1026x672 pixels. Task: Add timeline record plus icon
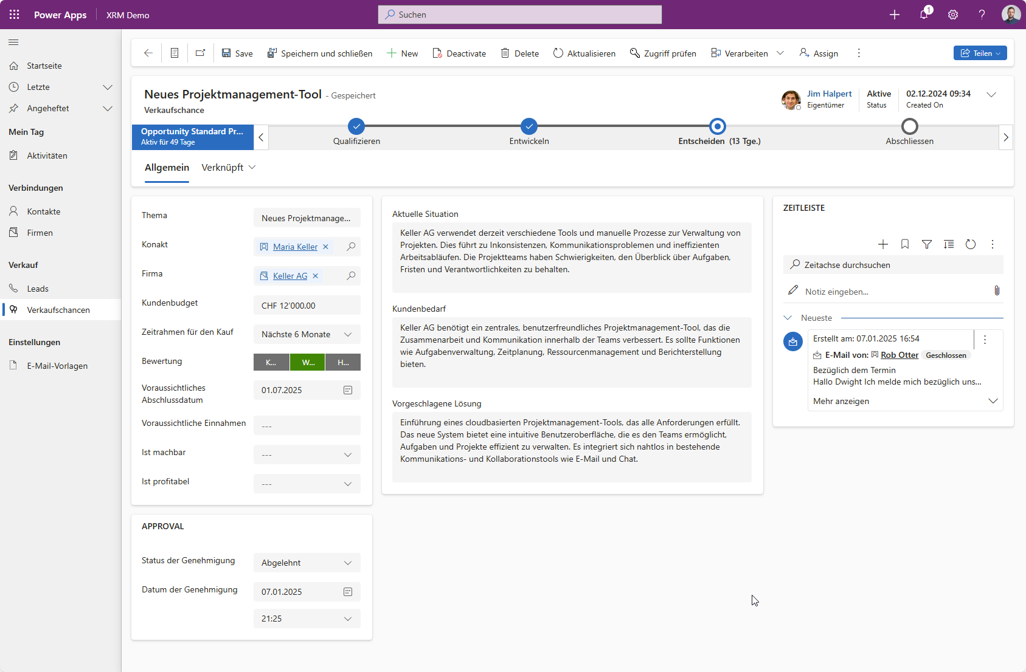pos(883,244)
